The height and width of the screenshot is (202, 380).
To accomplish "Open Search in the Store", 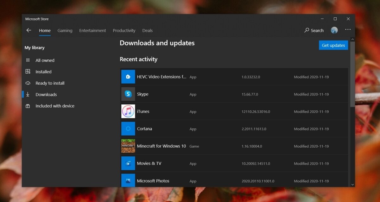I will tap(314, 30).
